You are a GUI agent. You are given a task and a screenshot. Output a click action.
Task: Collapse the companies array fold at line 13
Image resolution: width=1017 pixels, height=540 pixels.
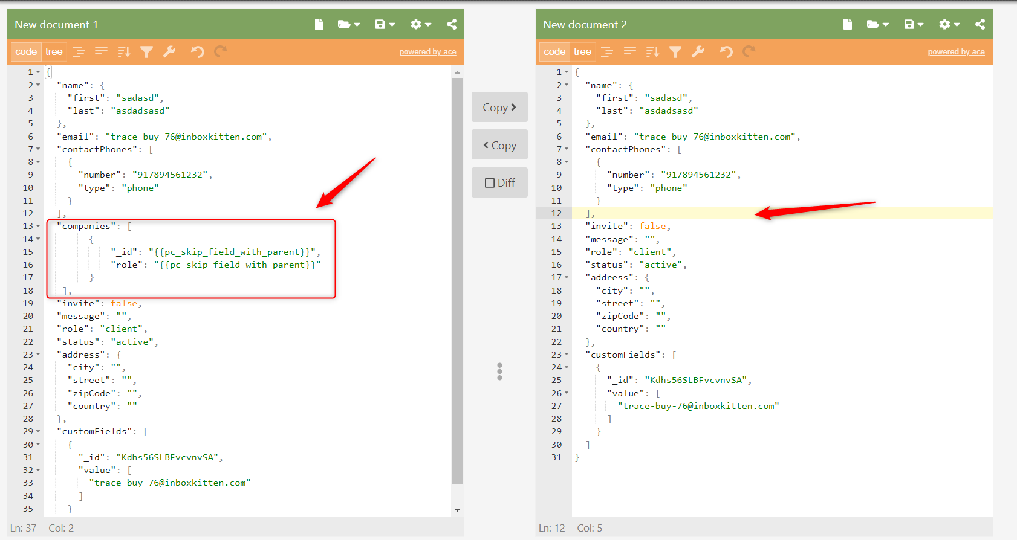tap(38, 226)
